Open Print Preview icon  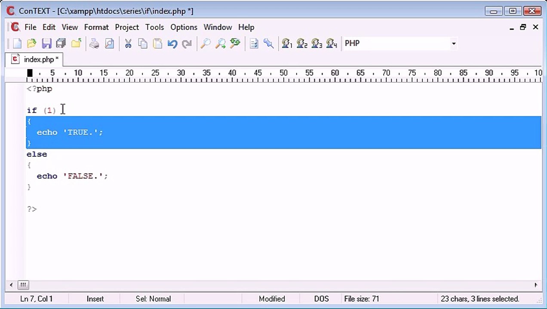(x=109, y=43)
